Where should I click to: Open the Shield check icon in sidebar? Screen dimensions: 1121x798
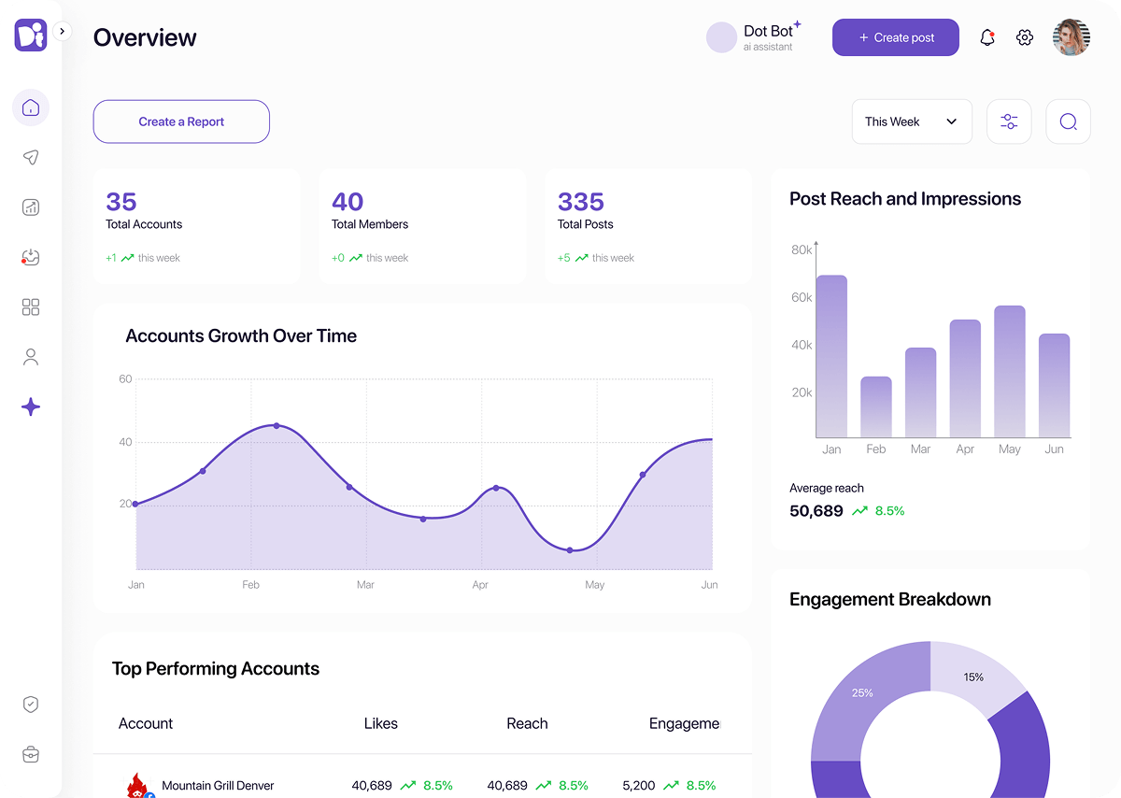(x=31, y=705)
